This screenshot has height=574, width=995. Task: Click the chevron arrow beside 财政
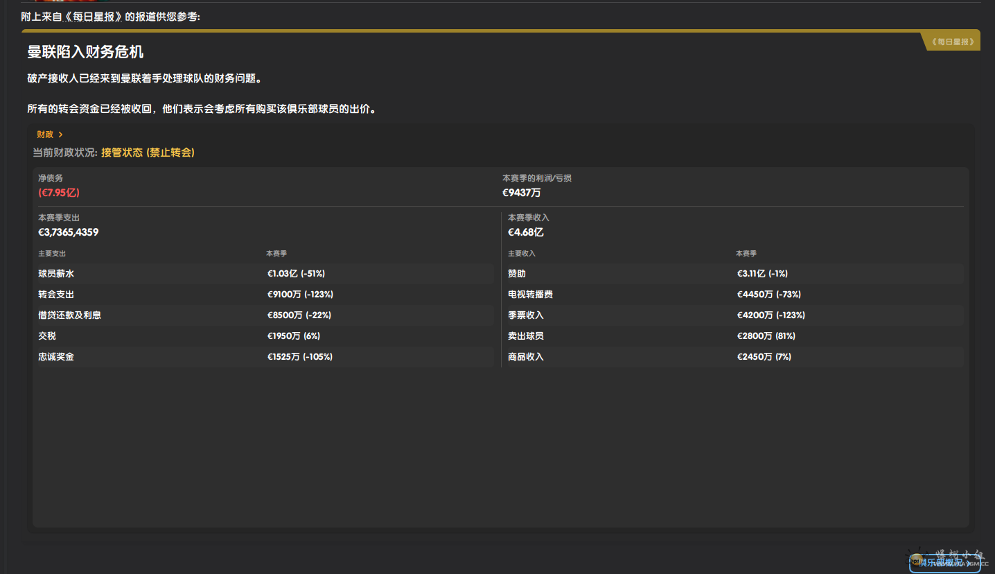(61, 134)
